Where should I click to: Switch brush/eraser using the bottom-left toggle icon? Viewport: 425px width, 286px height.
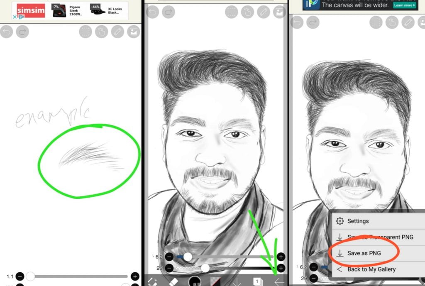[153, 281]
